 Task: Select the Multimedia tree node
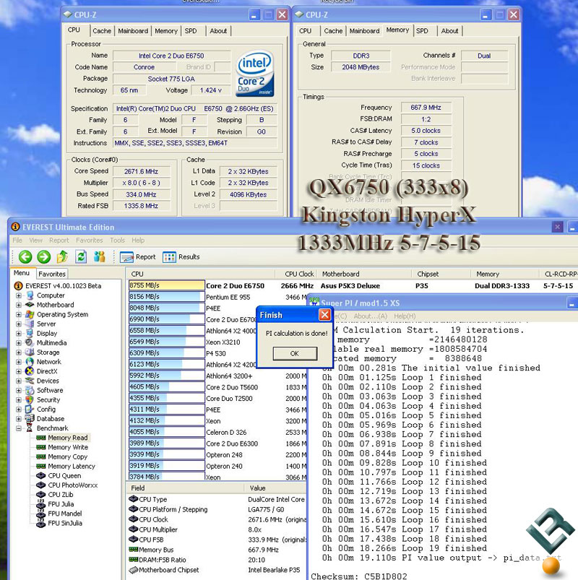coord(52,343)
